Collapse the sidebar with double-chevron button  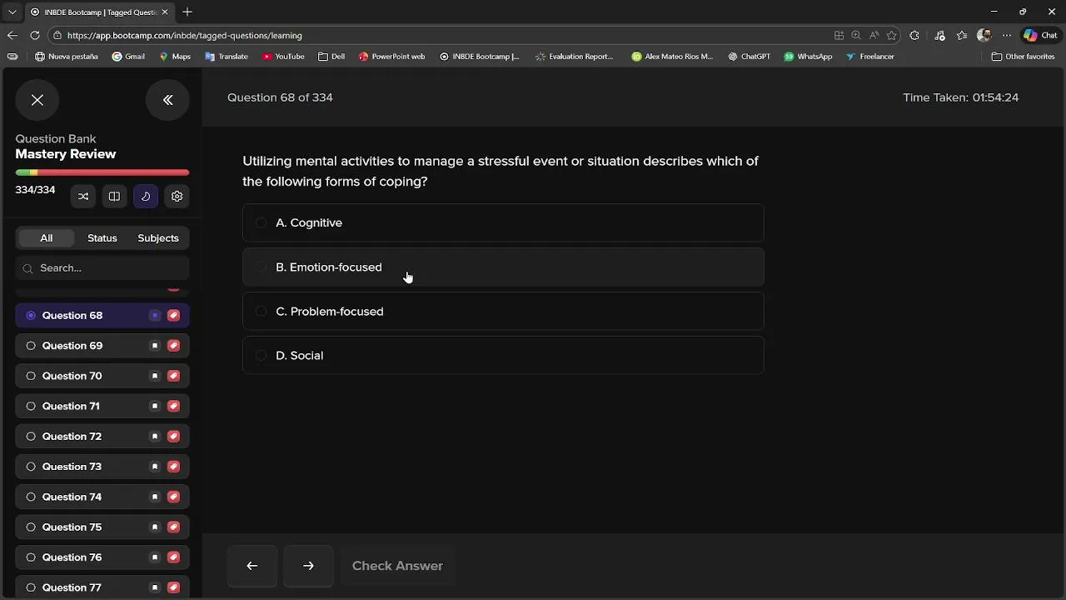coord(167,100)
